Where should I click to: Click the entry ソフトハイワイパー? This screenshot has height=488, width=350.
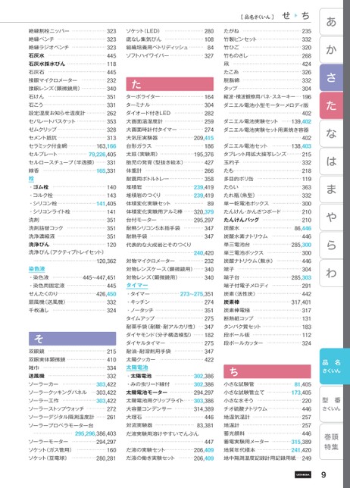148,55
